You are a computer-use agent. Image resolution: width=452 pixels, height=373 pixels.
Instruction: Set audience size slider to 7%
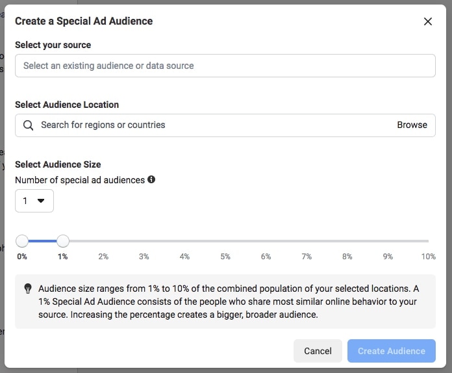[x=307, y=241]
